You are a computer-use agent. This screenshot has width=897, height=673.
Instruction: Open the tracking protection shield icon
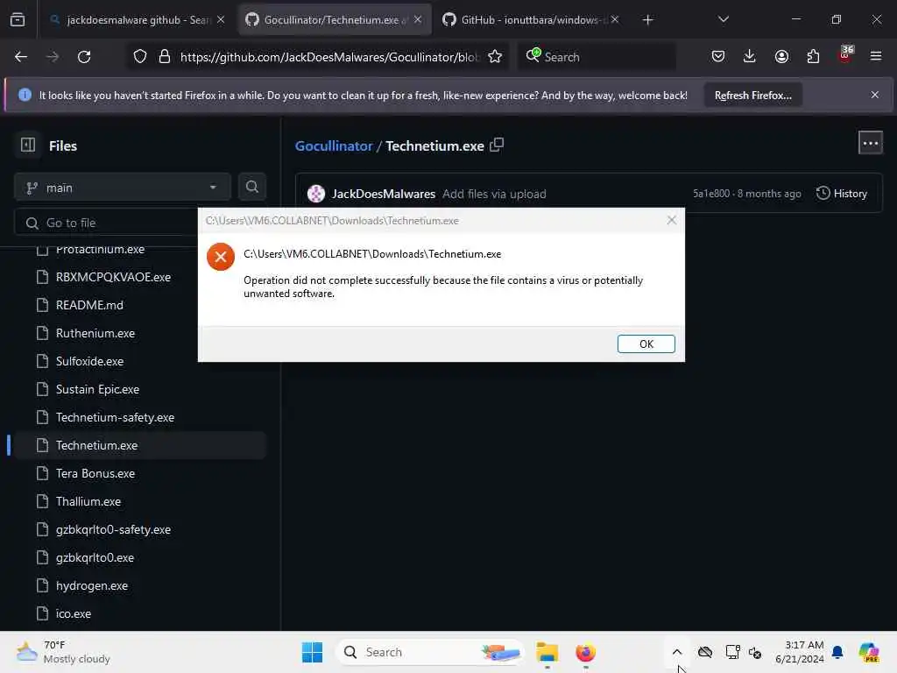pyautogui.click(x=140, y=57)
